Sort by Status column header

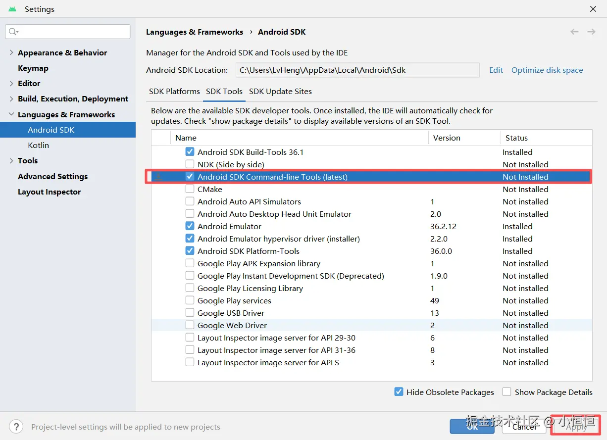coord(547,138)
